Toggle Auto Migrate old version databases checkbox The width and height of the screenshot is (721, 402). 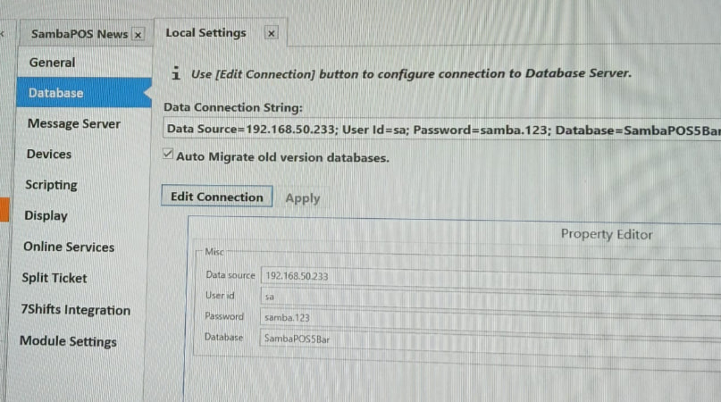coord(168,155)
